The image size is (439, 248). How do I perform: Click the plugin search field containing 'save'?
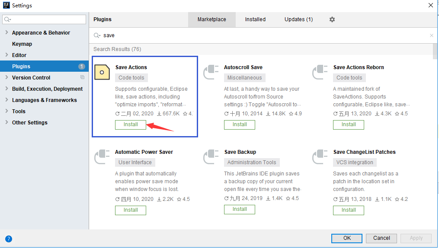pos(263,35)
